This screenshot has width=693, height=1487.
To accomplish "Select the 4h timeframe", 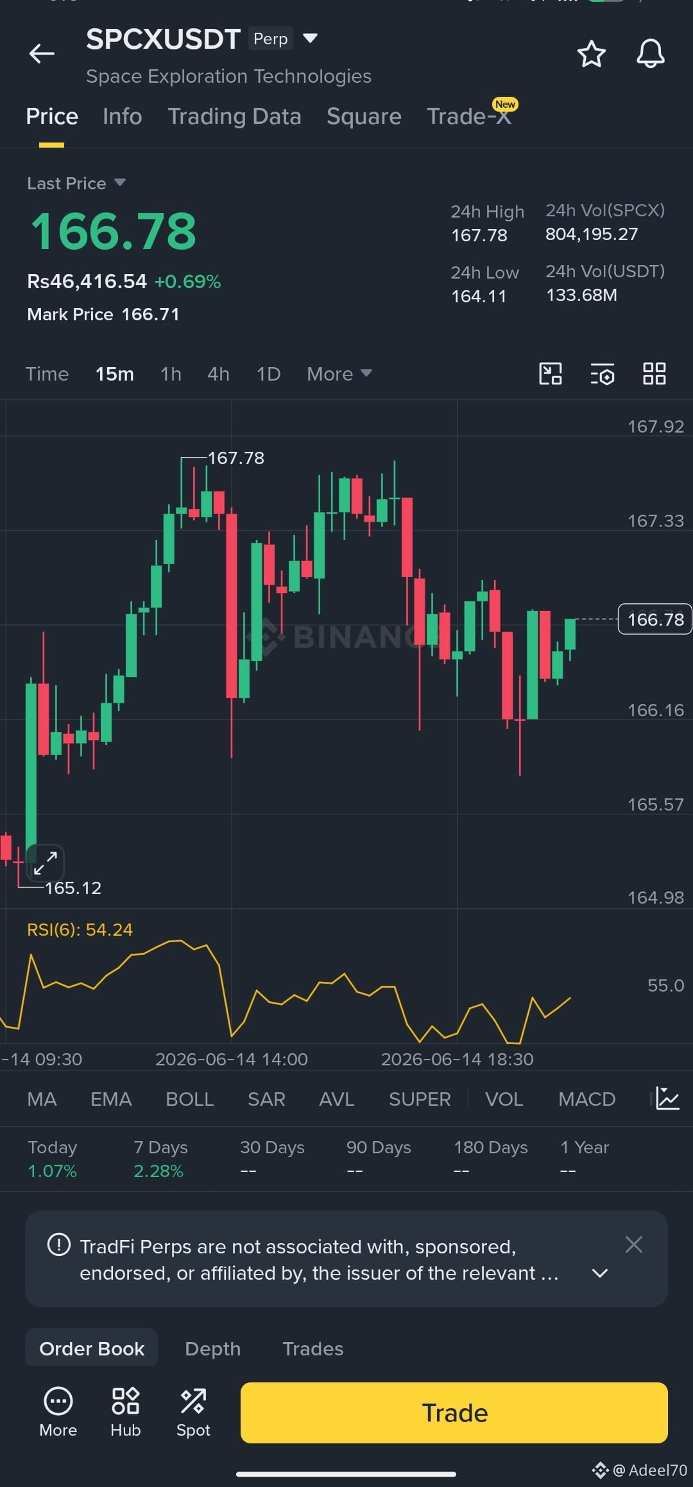I will 218,374.
